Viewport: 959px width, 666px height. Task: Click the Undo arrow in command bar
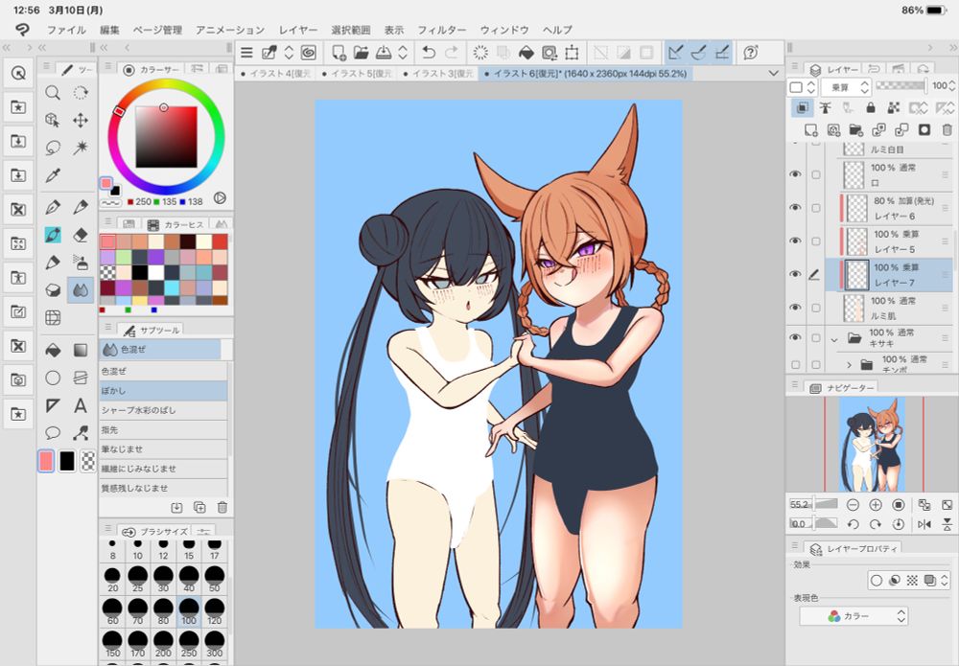tap(429, 53)
